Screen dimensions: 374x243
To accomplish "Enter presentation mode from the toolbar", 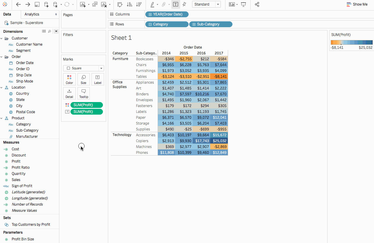I will click(x=244, y=5).
